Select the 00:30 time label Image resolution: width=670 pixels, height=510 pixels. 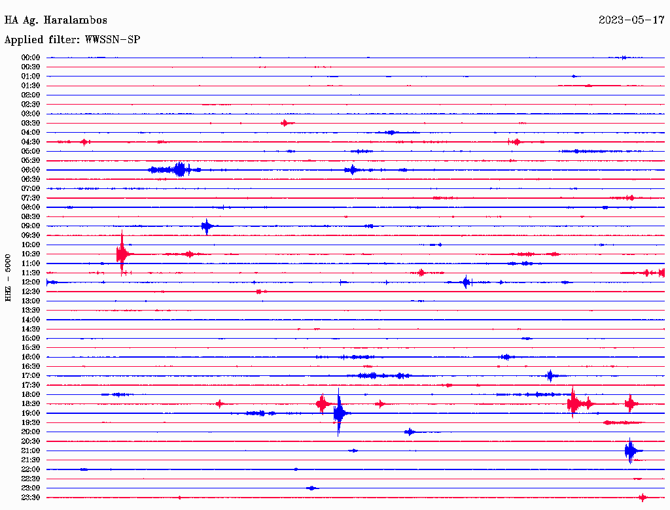coord(31,67)
